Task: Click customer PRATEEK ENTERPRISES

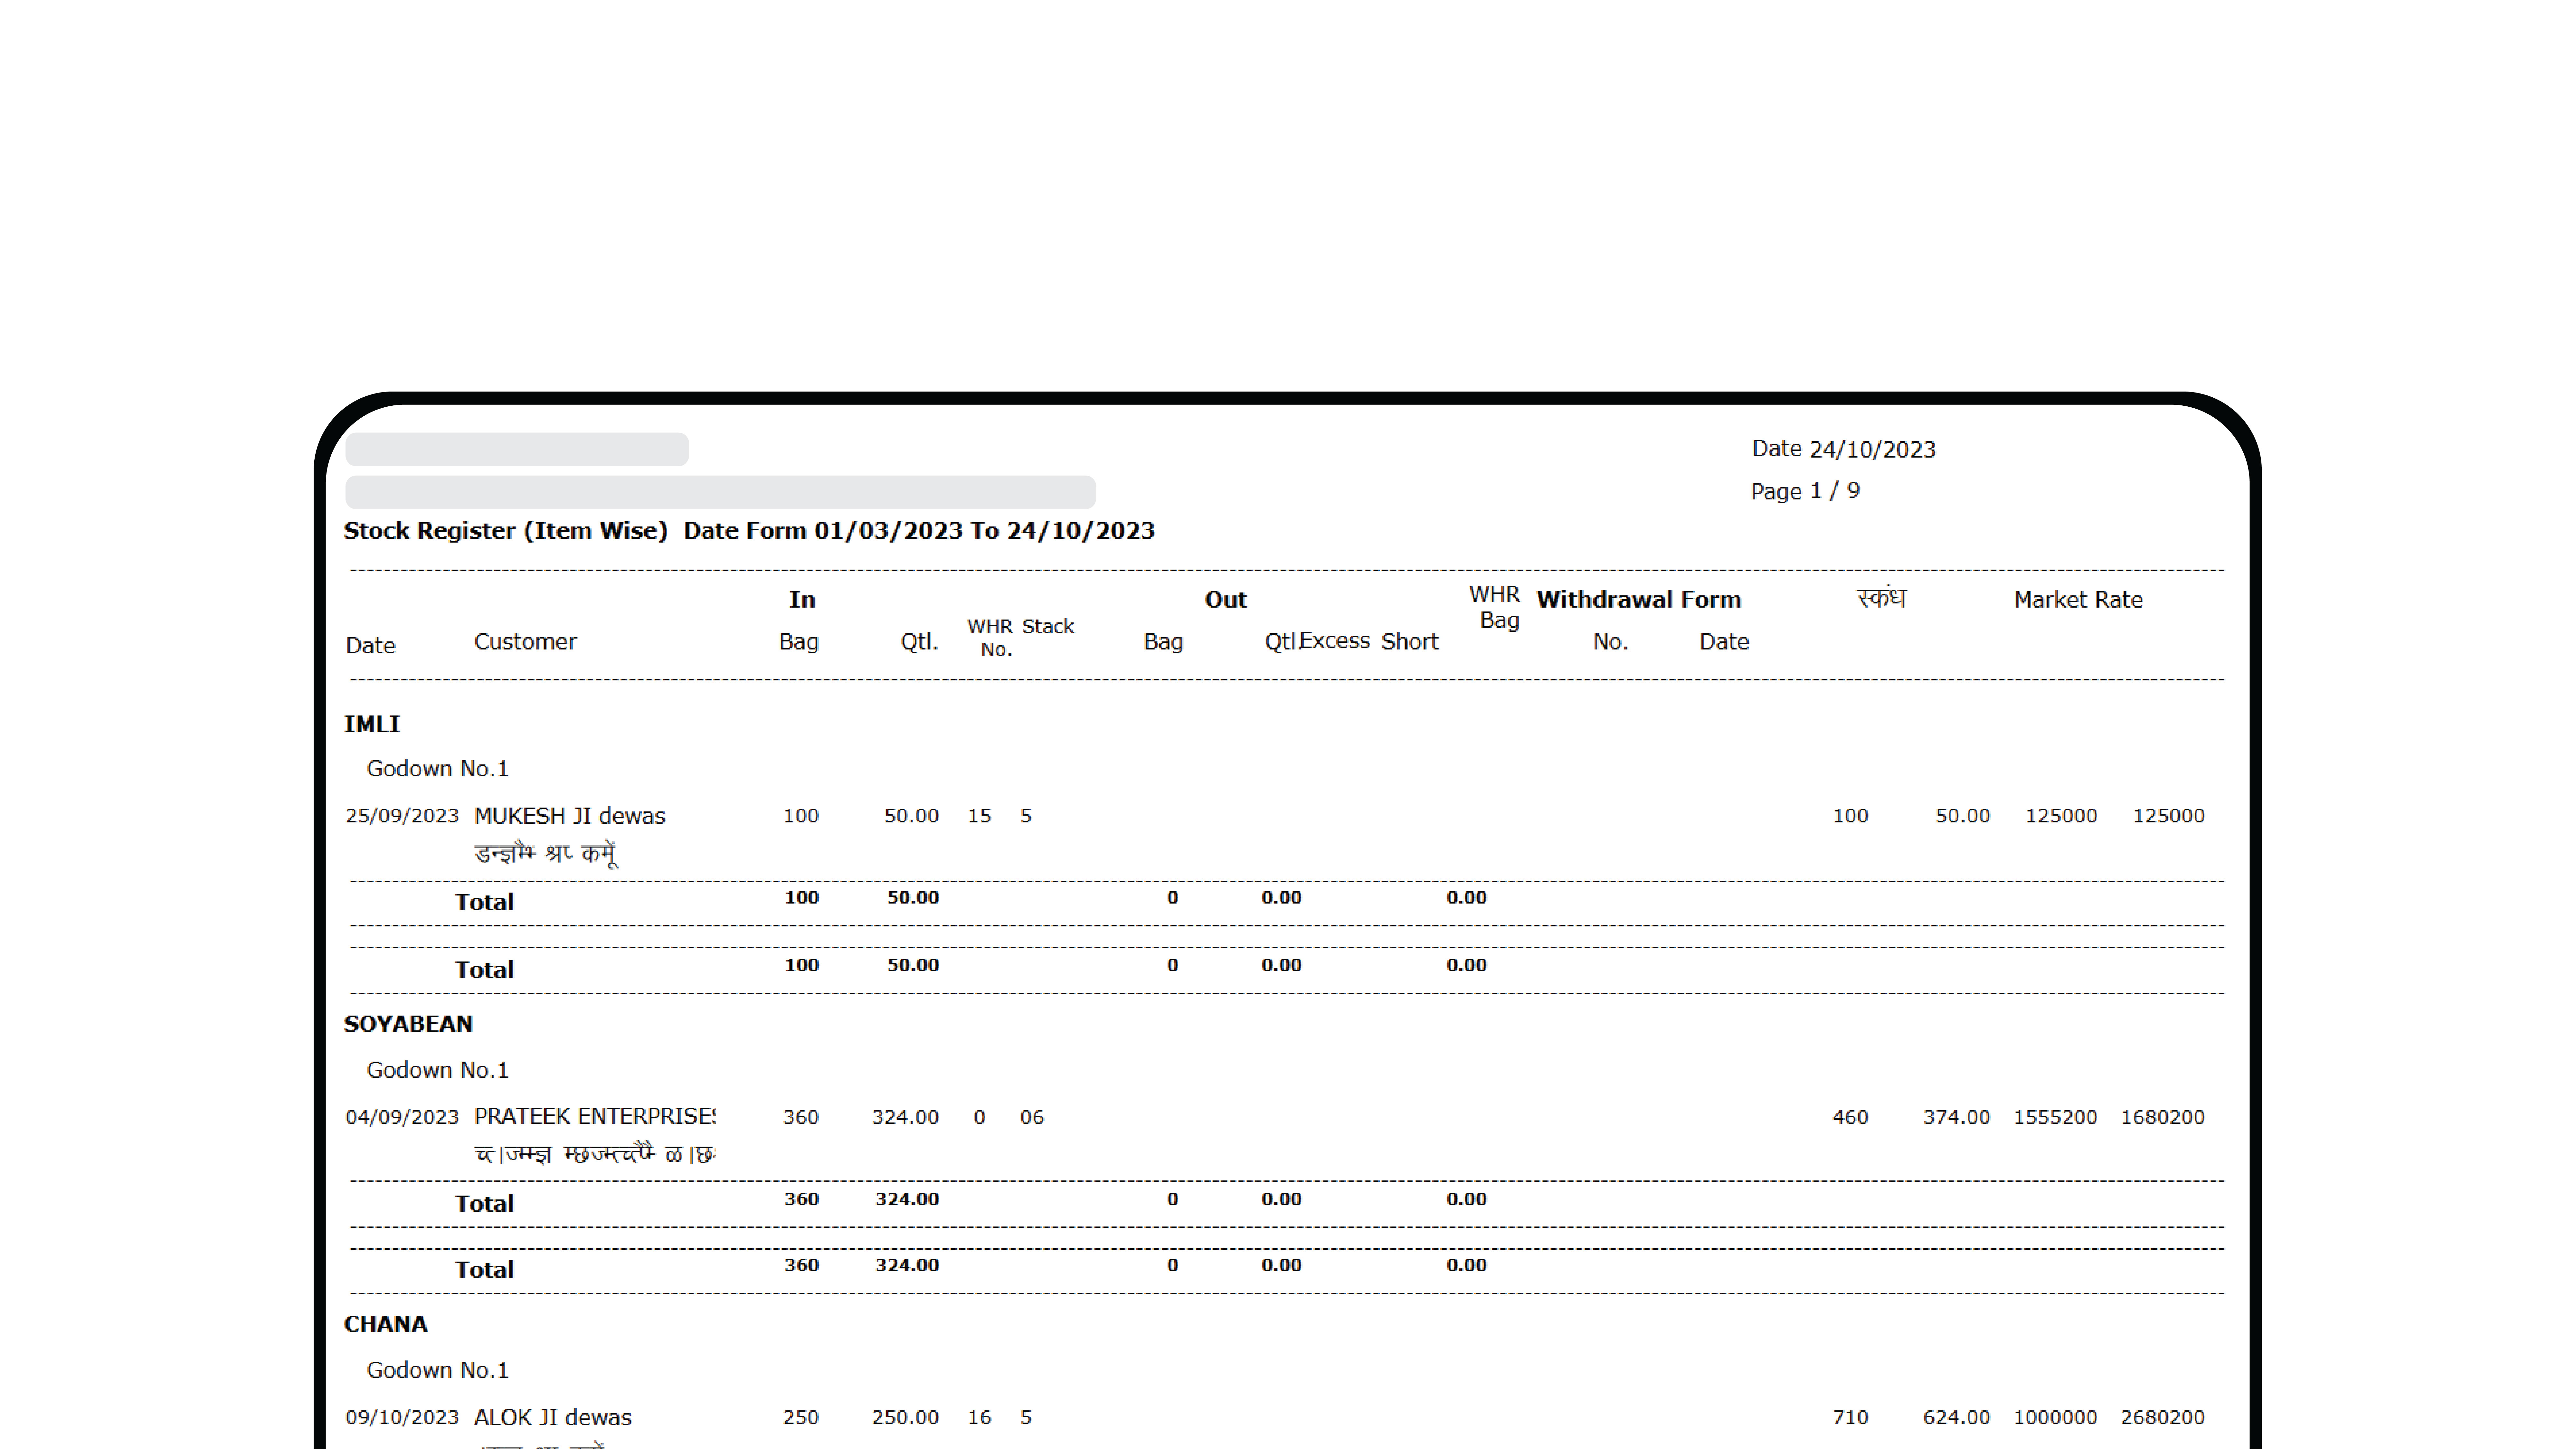Action: coord(595,1116)
